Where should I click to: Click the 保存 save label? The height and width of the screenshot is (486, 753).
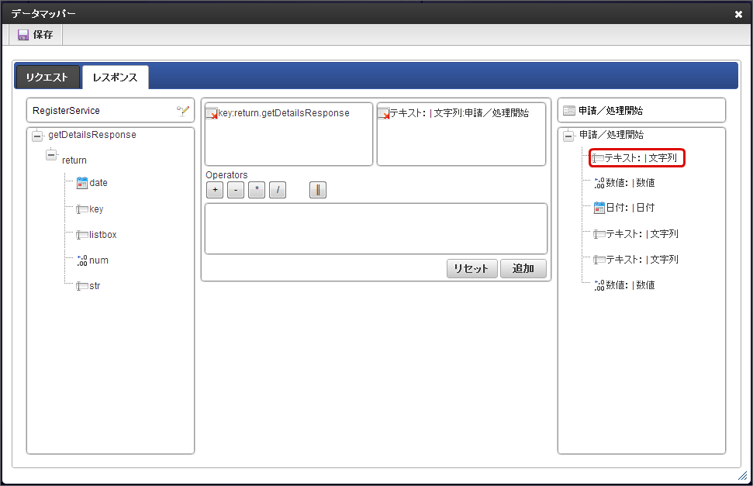pyautogui.click(x=43, y=35)
